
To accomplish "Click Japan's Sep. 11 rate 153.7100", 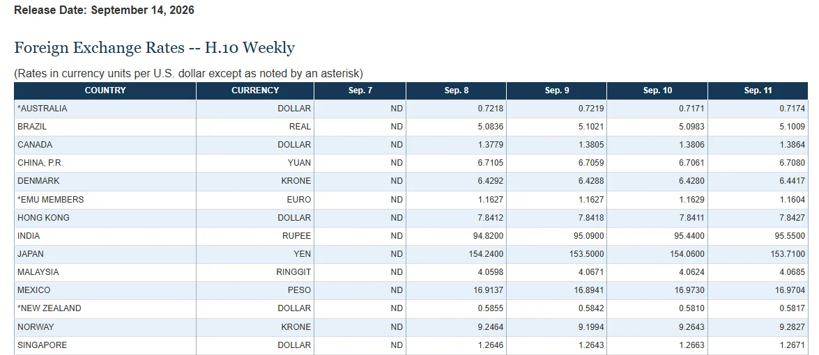I will [758, 254].
